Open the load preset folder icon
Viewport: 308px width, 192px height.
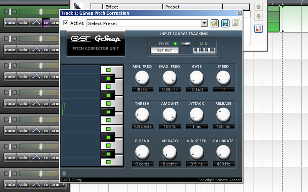pos(214,23)
